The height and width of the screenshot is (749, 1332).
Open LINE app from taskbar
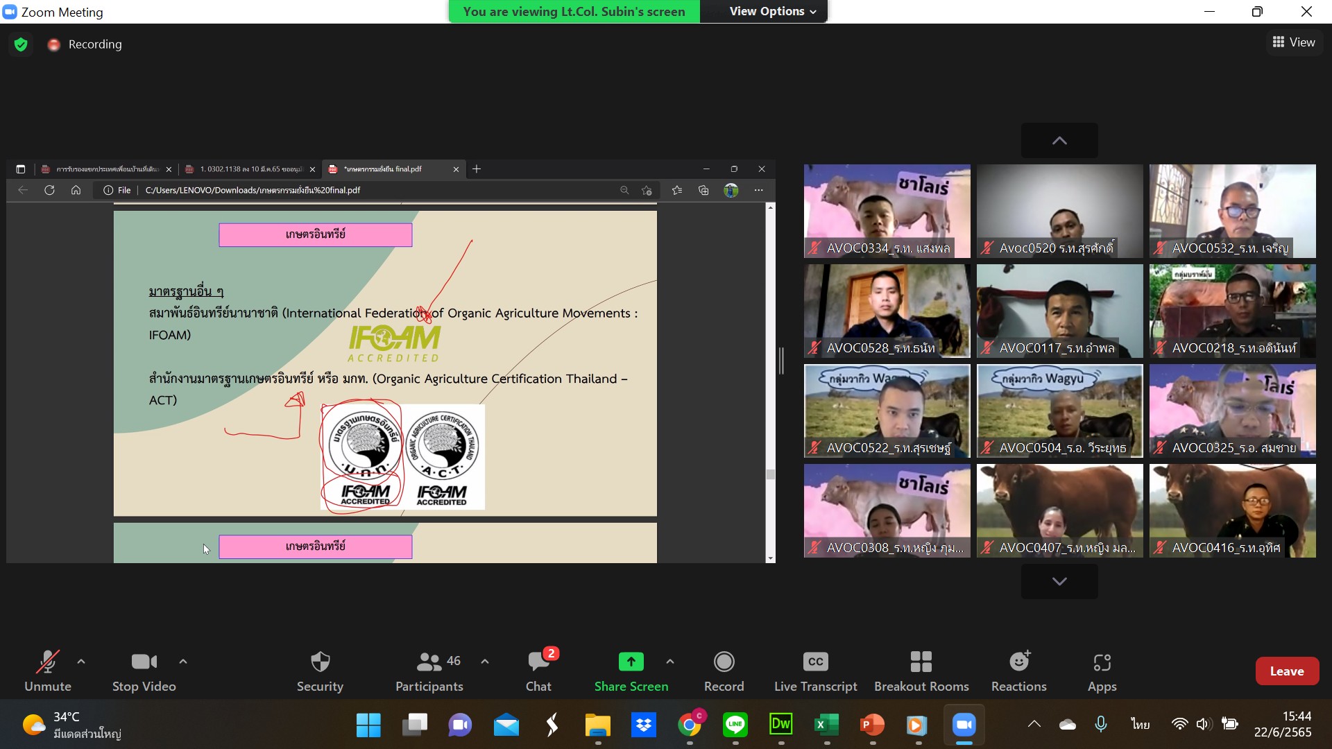[x=735, y=725]
